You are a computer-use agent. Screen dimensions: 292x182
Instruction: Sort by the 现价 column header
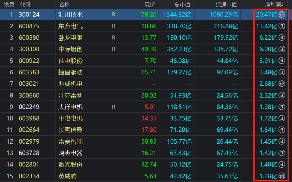(150, 4)
